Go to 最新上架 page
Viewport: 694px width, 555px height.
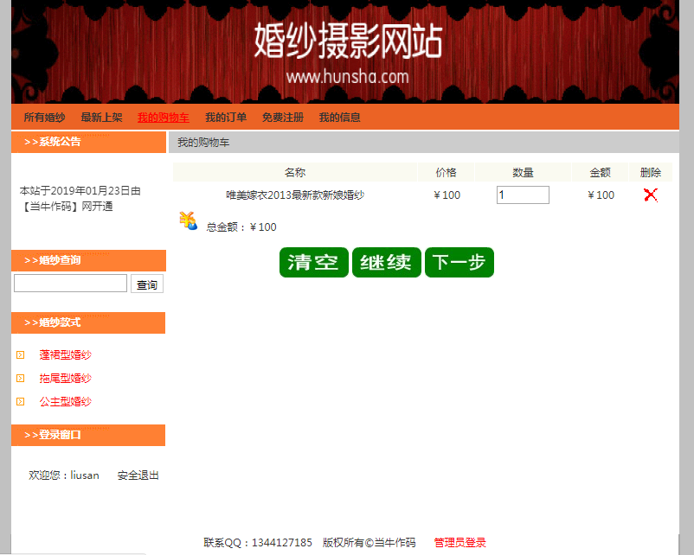click(x=101, y=118)
